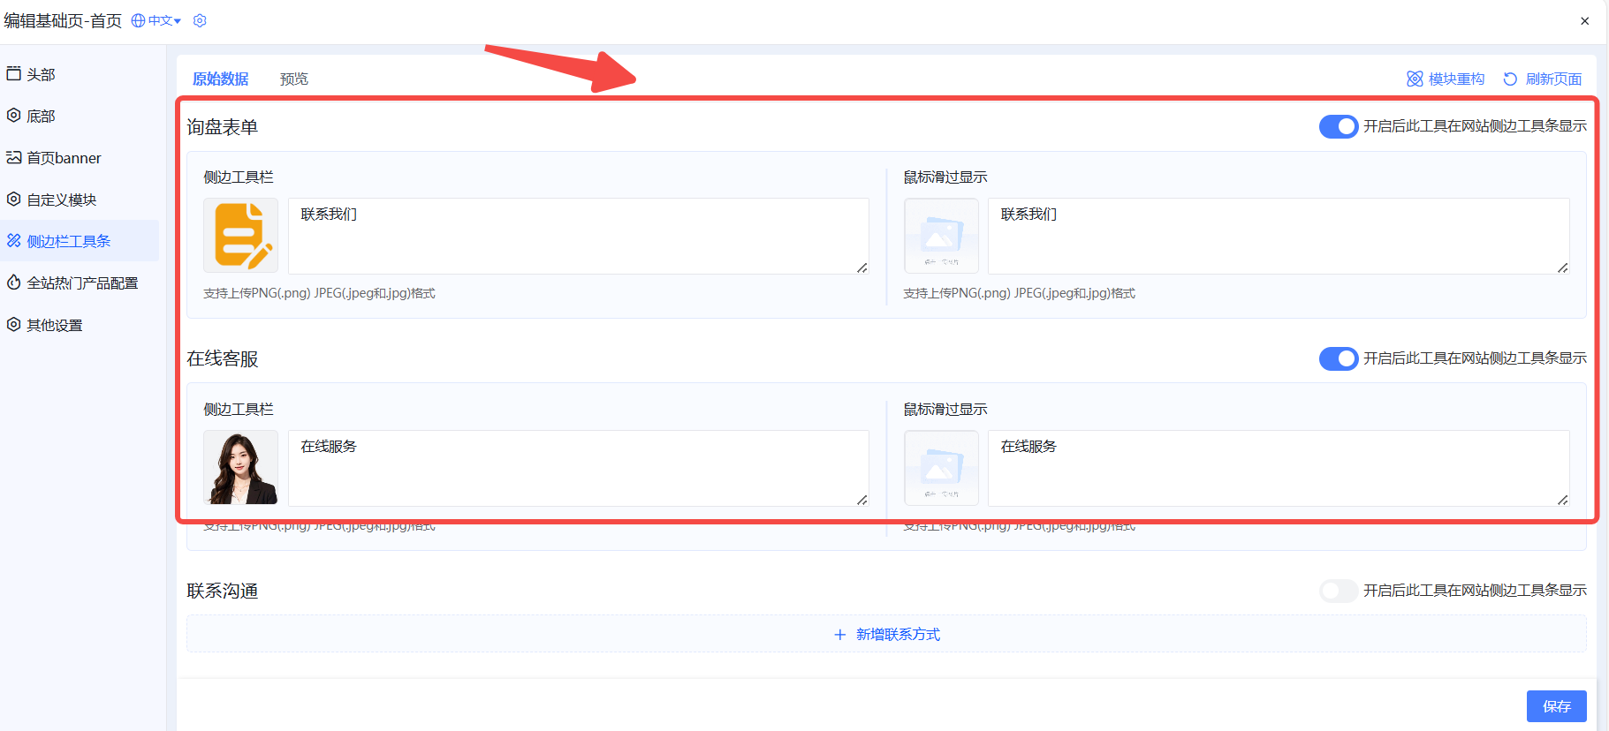The image size is (1609, 731).
Task: Click the settings gear icon beside 中文
Action: tap(200, 20)
